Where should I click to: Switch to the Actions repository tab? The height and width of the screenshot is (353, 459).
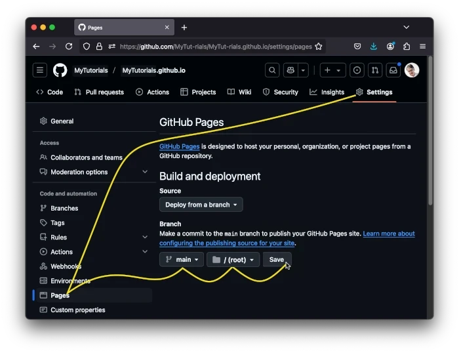(x=153, y=92)
